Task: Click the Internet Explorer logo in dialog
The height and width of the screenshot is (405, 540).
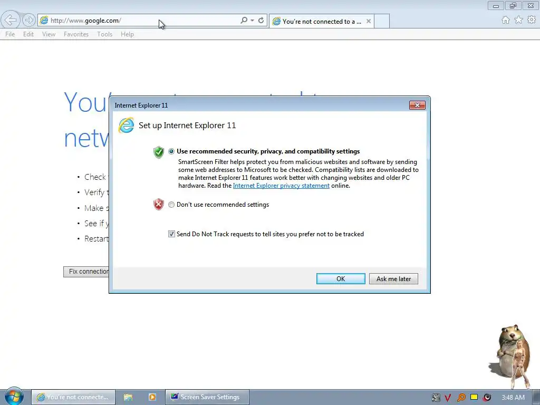Action: [126, 126]
